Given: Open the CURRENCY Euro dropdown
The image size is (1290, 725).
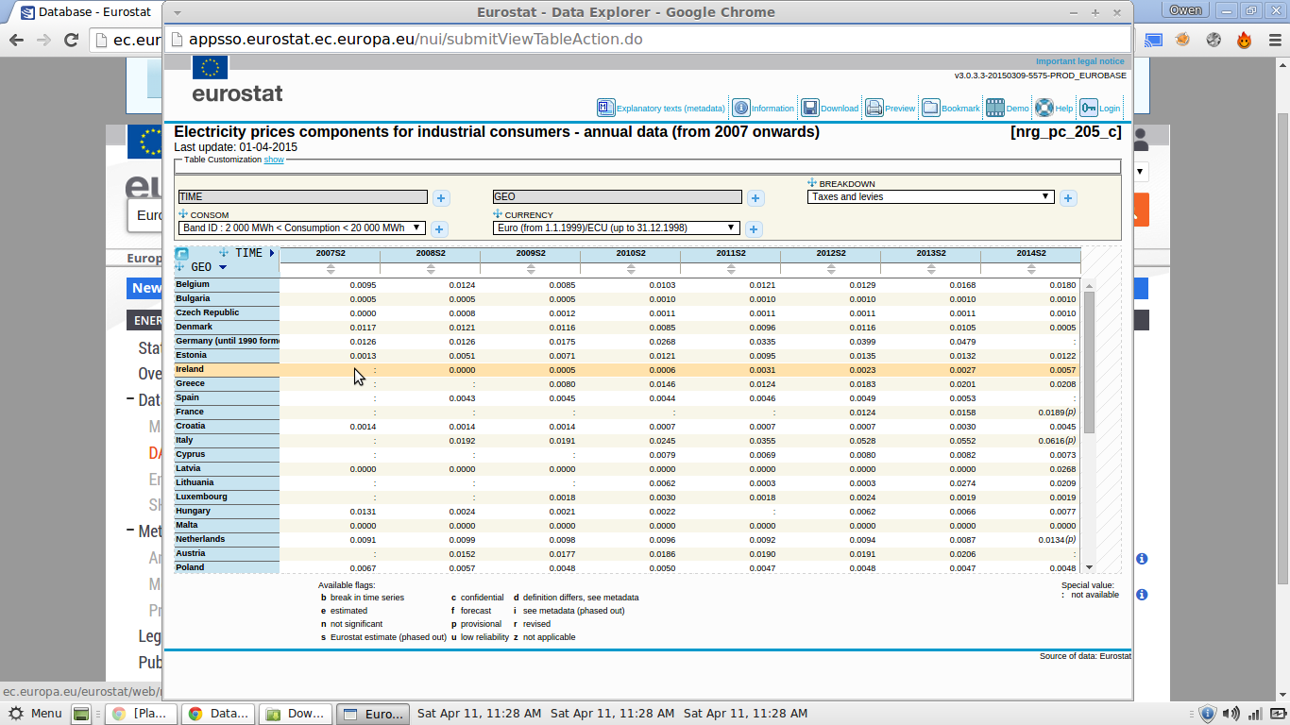Looking at the screenshot, I should [x=617, y=228].
